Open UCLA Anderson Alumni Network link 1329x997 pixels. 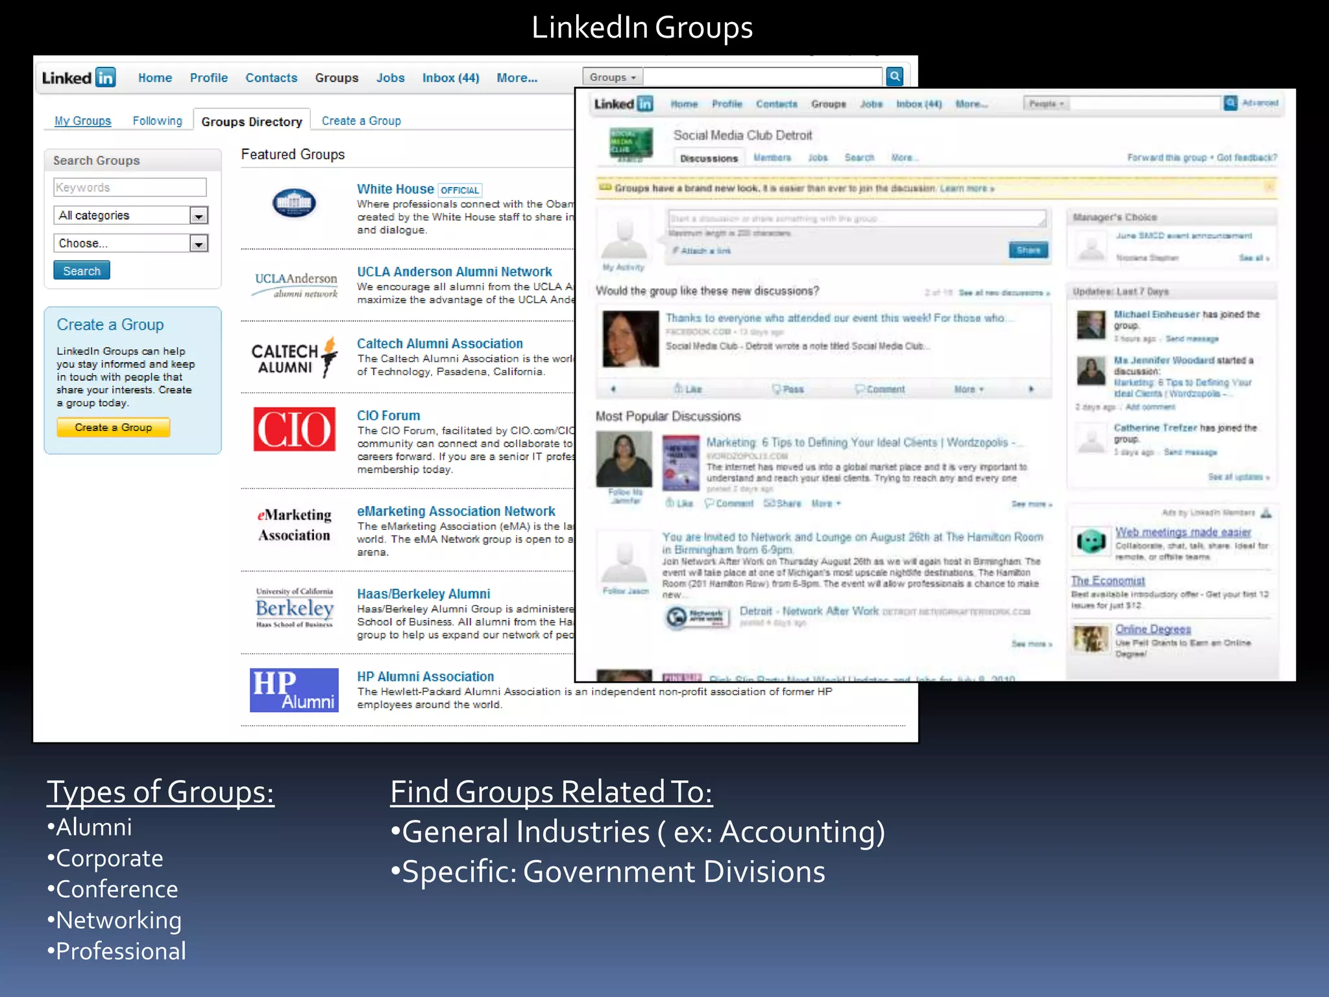point(454,271)
